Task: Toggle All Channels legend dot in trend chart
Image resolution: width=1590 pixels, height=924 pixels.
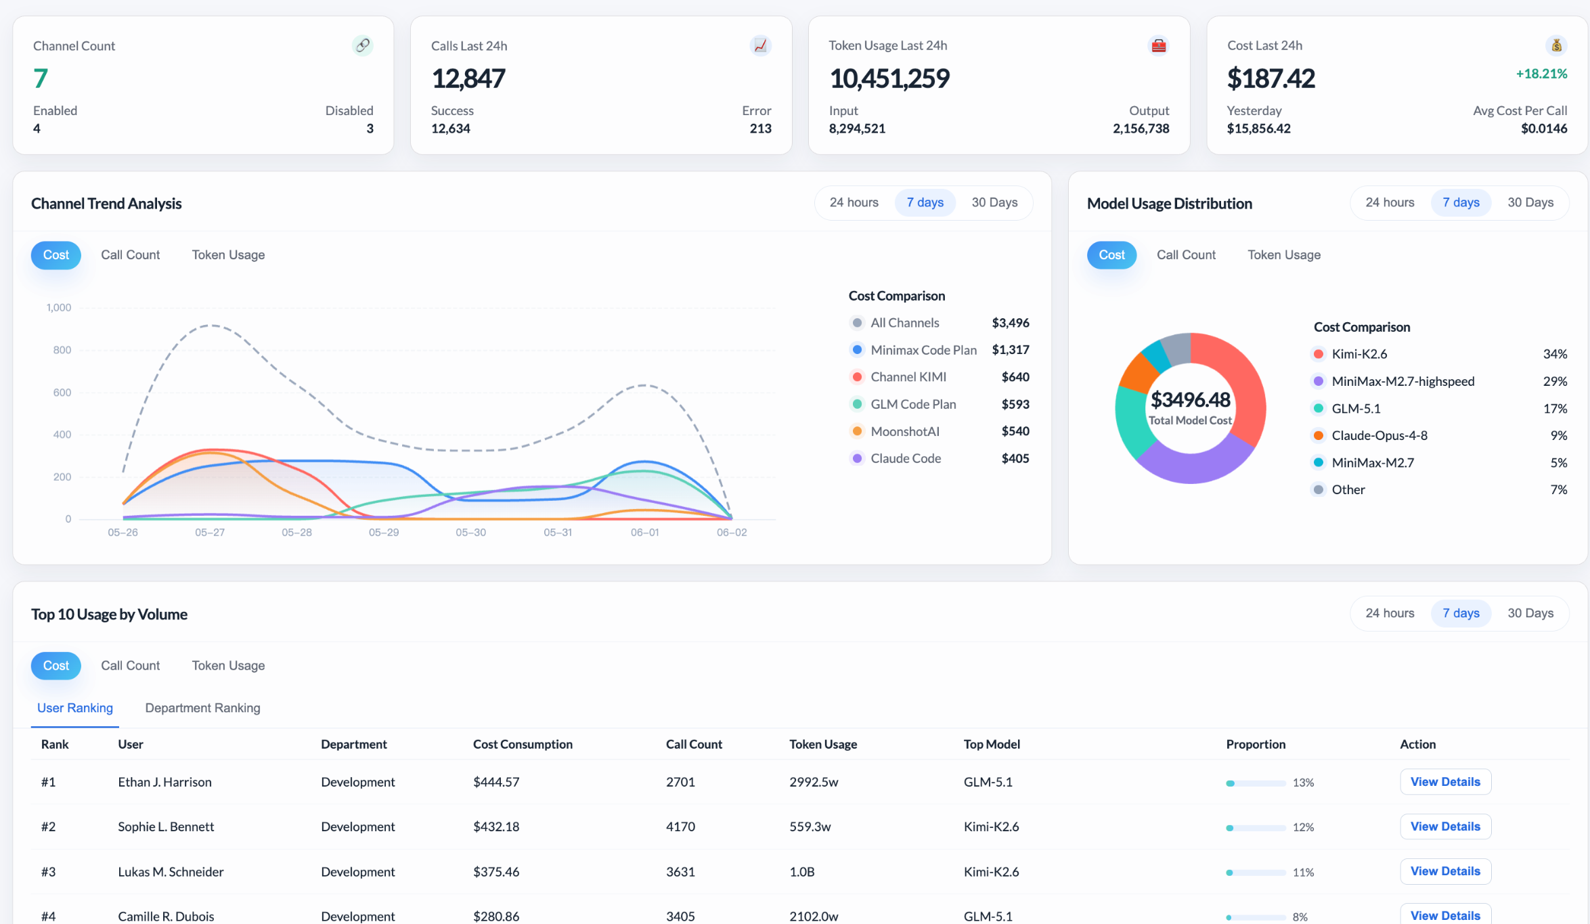Action: [x=857, y=323]
